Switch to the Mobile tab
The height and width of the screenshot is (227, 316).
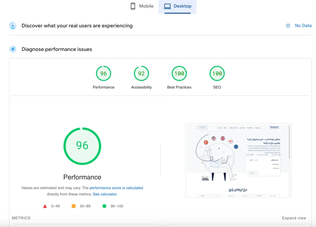click(x=142, y=6)
